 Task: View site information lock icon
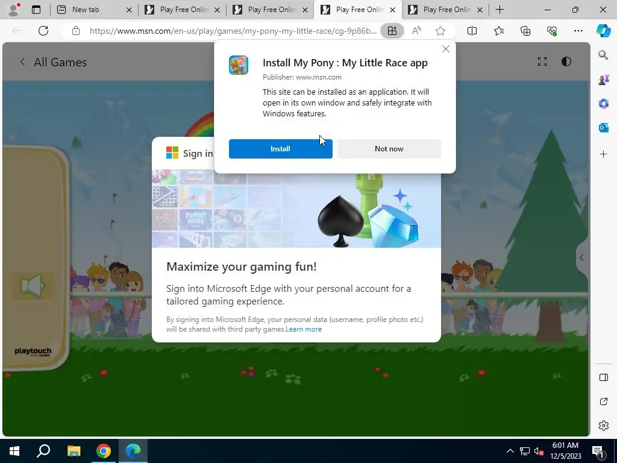[76, 31]
